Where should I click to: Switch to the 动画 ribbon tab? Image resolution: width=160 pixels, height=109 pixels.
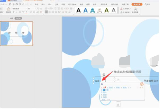(x=63, y=4)
